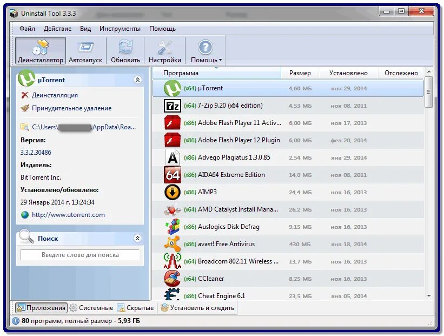Select the 7-Zip 9.20 (x64 edition) row
The height and width of the screenshot is (336, 444).
pyautogui.click(x=288, y=106)
